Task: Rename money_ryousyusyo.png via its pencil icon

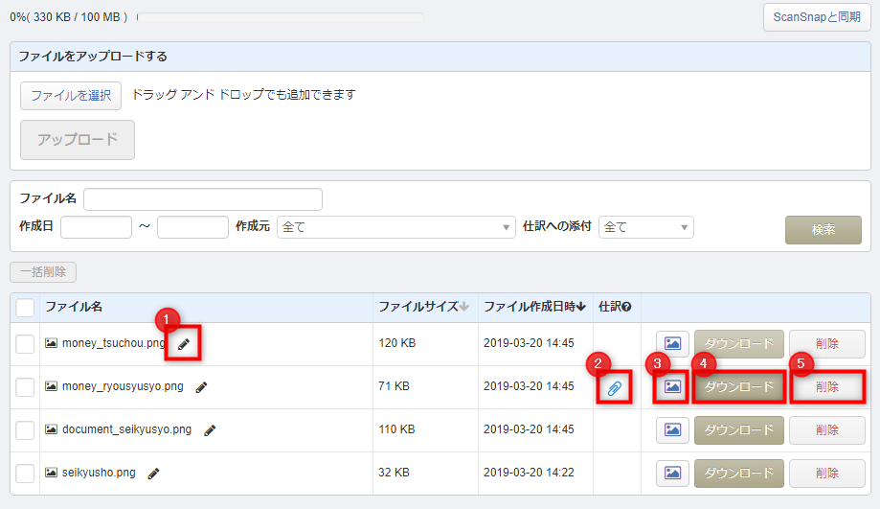Action: pyautogui.click(x=201, y=387)
